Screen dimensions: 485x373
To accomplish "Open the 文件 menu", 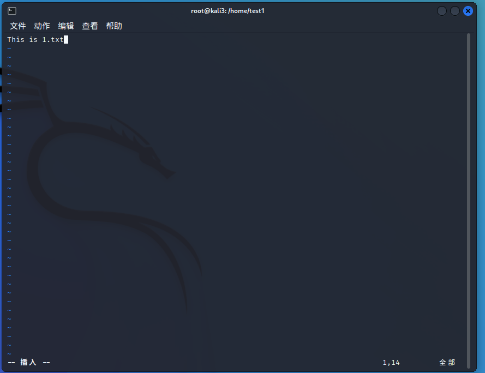I will coord(18,26).
